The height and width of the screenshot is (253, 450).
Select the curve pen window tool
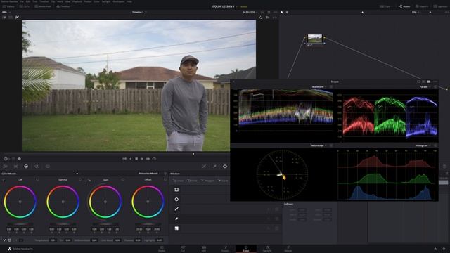pos(176,219)
